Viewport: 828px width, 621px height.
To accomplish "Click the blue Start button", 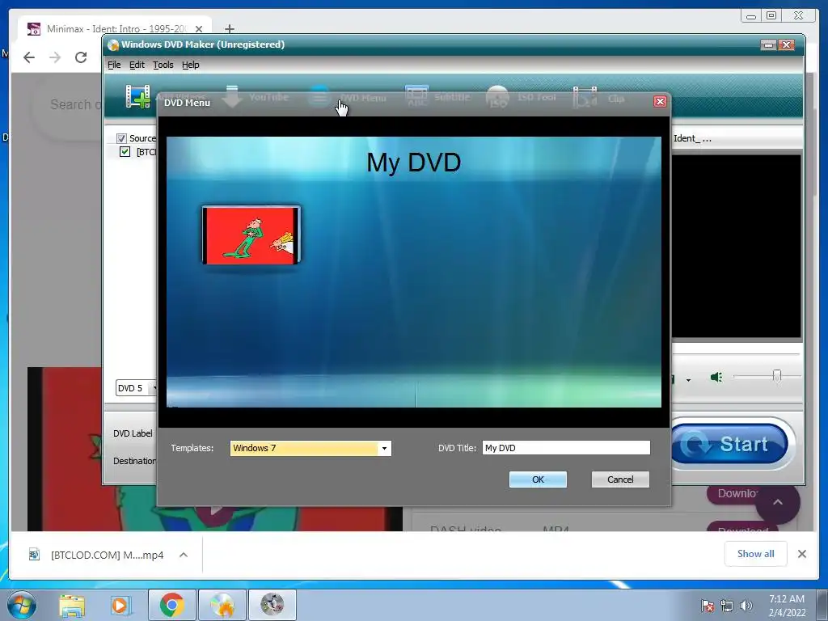I will (729, 444).
